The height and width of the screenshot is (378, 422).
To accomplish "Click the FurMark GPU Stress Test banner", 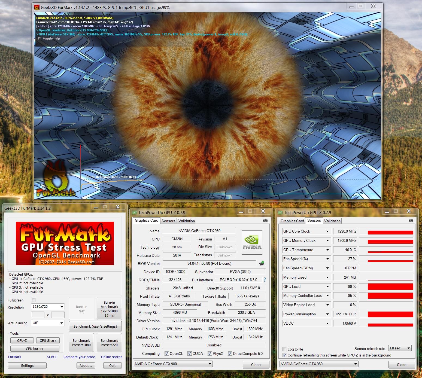I will 65,243.
